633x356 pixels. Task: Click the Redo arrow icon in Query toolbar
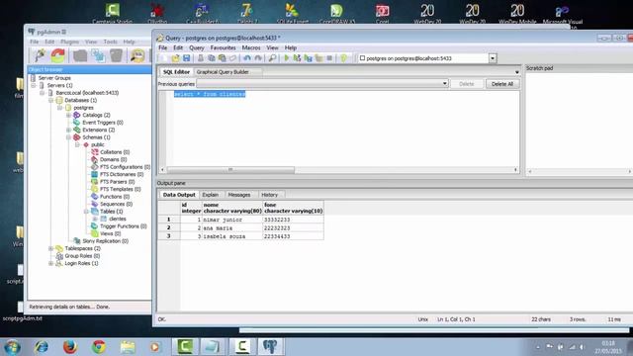click(258, 58)
